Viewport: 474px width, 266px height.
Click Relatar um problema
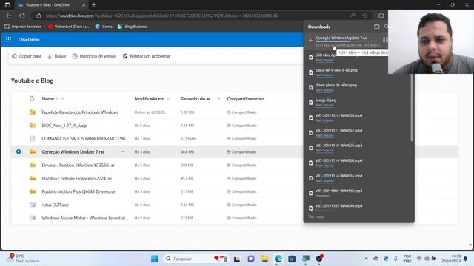147,56
